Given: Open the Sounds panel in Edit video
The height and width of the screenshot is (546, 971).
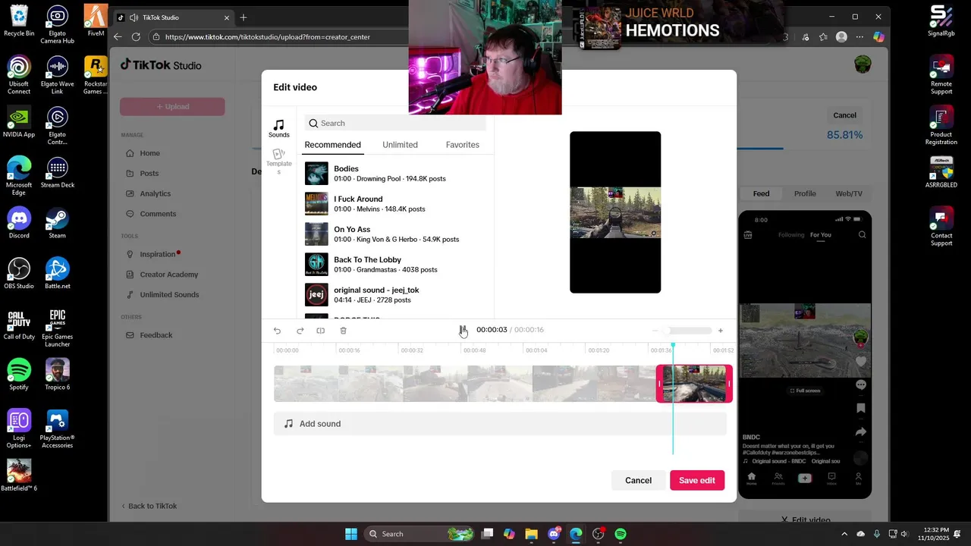Looking at the screenshot, I should pos(278,129).
